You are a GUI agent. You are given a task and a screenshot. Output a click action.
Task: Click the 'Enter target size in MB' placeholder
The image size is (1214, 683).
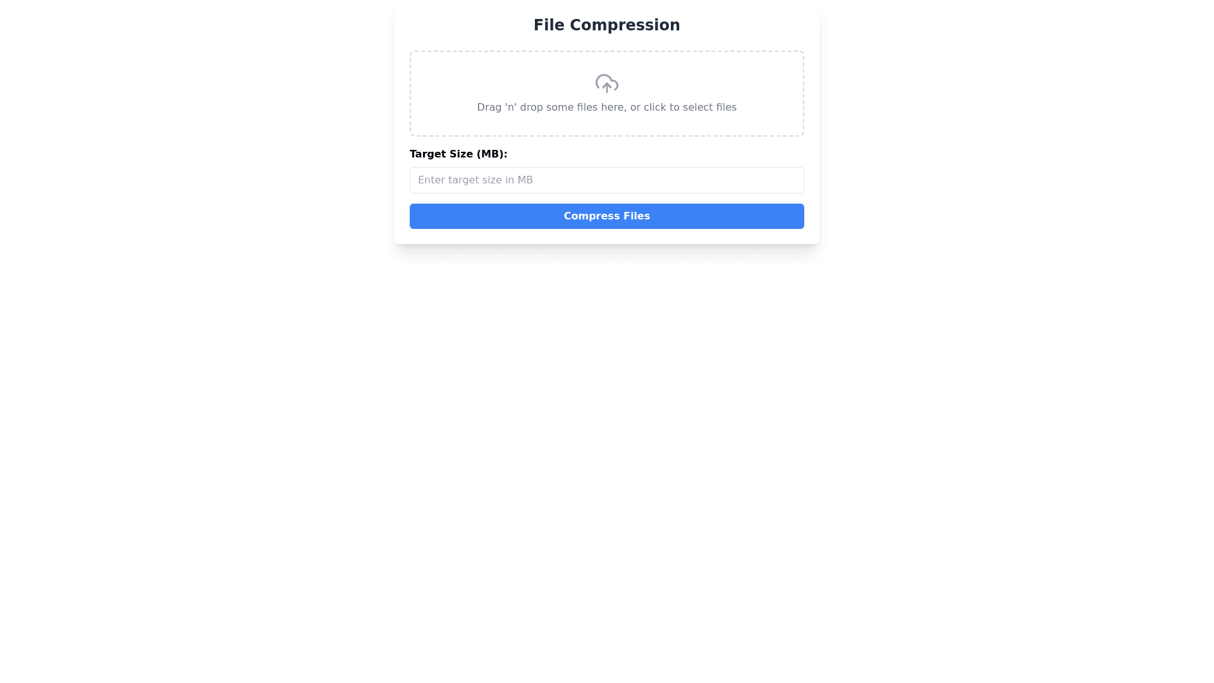click(475, 180)
